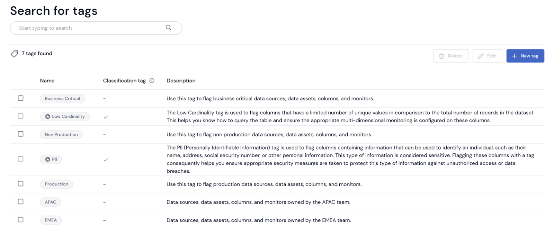The image size is (554, 230).
Task: Select the checkbox for the PII tag
Action: [x=20, y=159]
